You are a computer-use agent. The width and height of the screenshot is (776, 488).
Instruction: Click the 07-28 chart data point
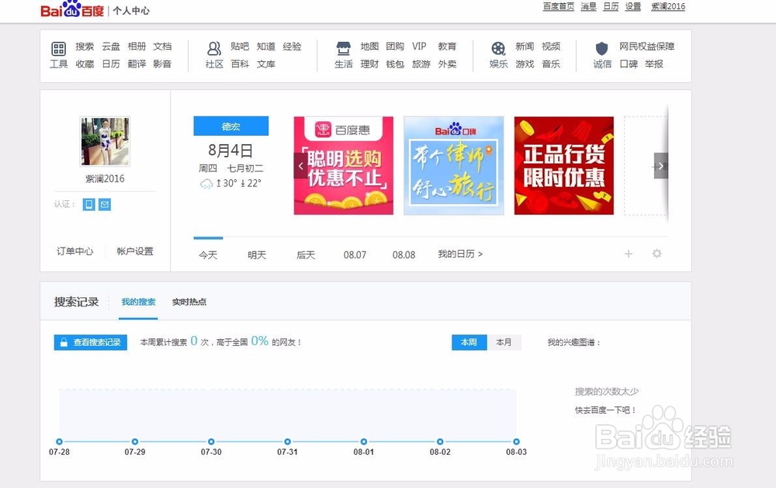tap(60, 441)
